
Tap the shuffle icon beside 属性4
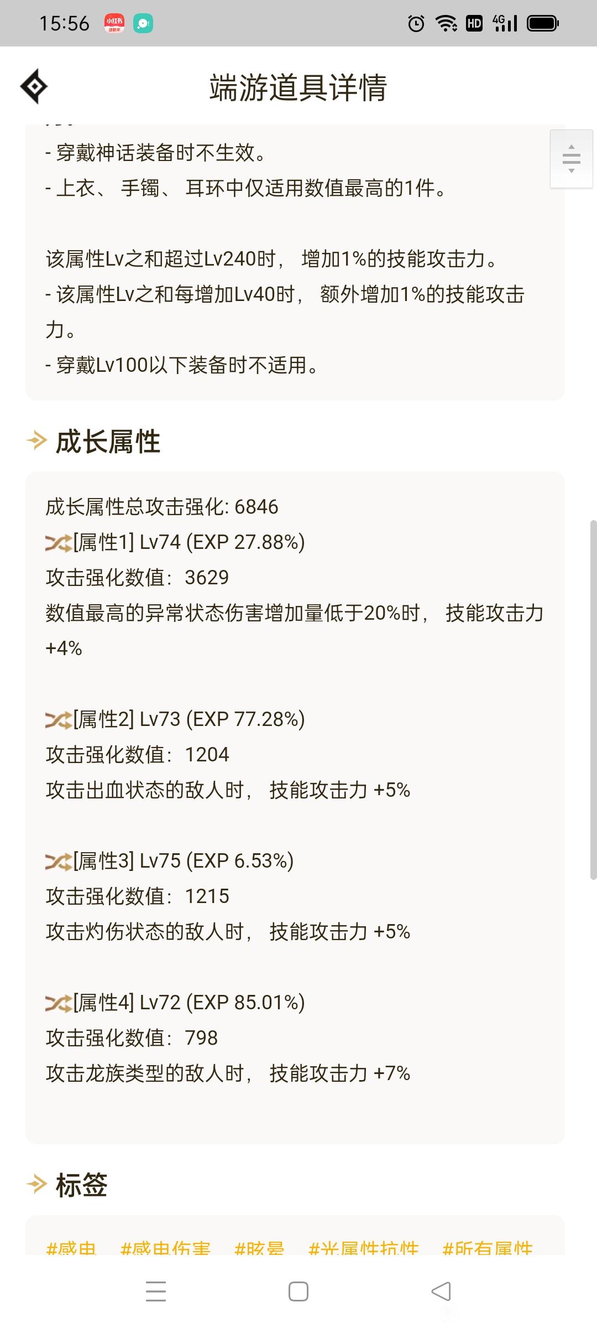coord(59,1003)
